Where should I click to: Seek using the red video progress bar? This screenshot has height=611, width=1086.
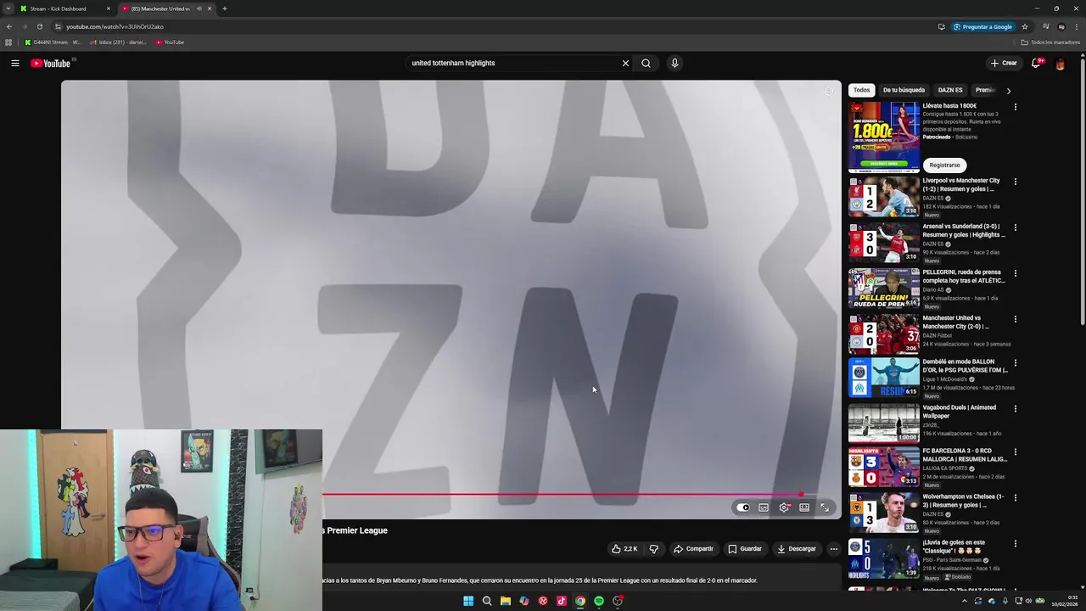(x=560, y=494)
